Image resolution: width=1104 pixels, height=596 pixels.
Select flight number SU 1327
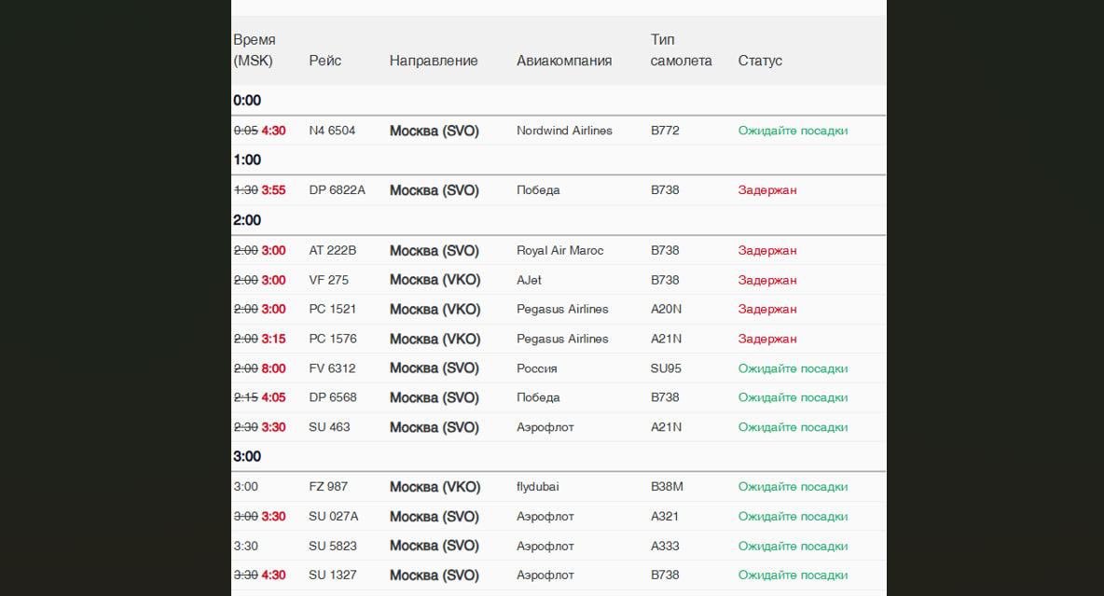(333, 575)
